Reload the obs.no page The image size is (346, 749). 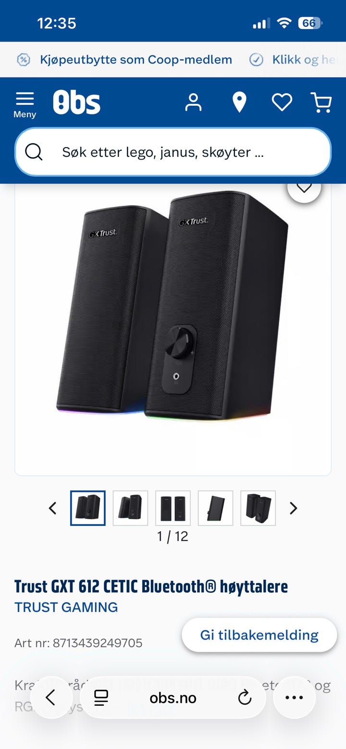(x=245, y=698)
